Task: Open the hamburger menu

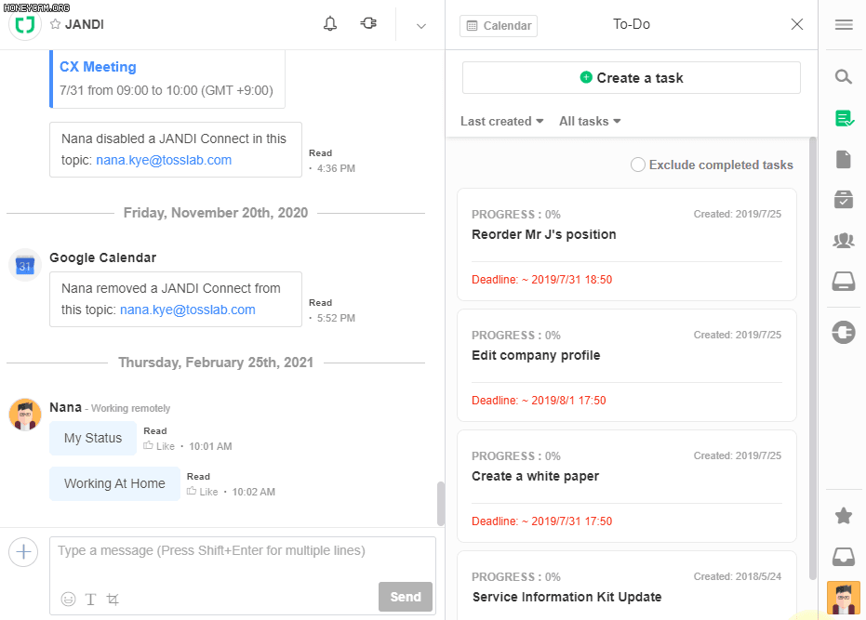Action: click(844, 25)
